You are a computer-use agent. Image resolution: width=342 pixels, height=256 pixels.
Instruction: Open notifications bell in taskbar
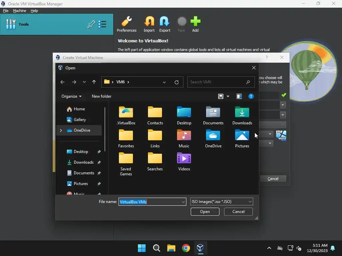tap(333, 248)
